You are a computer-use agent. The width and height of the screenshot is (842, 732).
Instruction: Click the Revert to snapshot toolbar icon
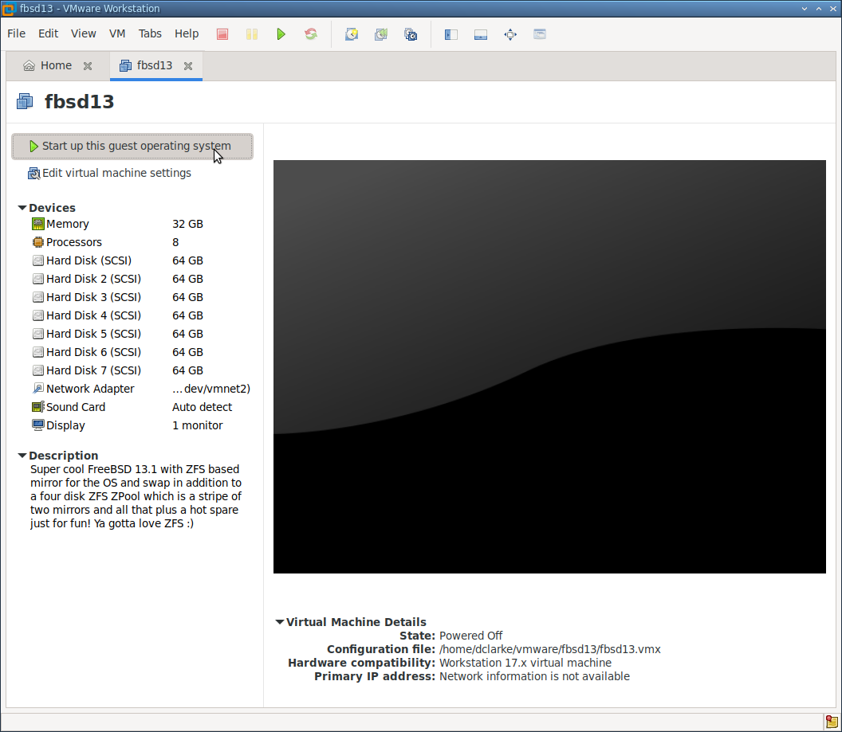point(381,34)
